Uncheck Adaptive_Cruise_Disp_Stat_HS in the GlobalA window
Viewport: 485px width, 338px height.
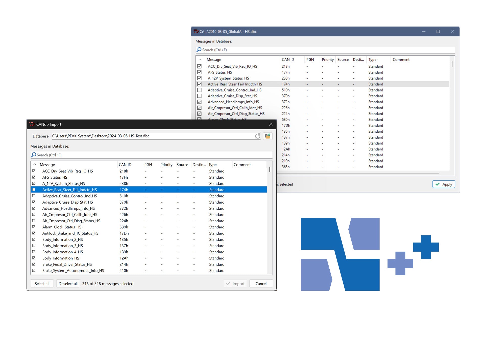click(x=199, y=96)
